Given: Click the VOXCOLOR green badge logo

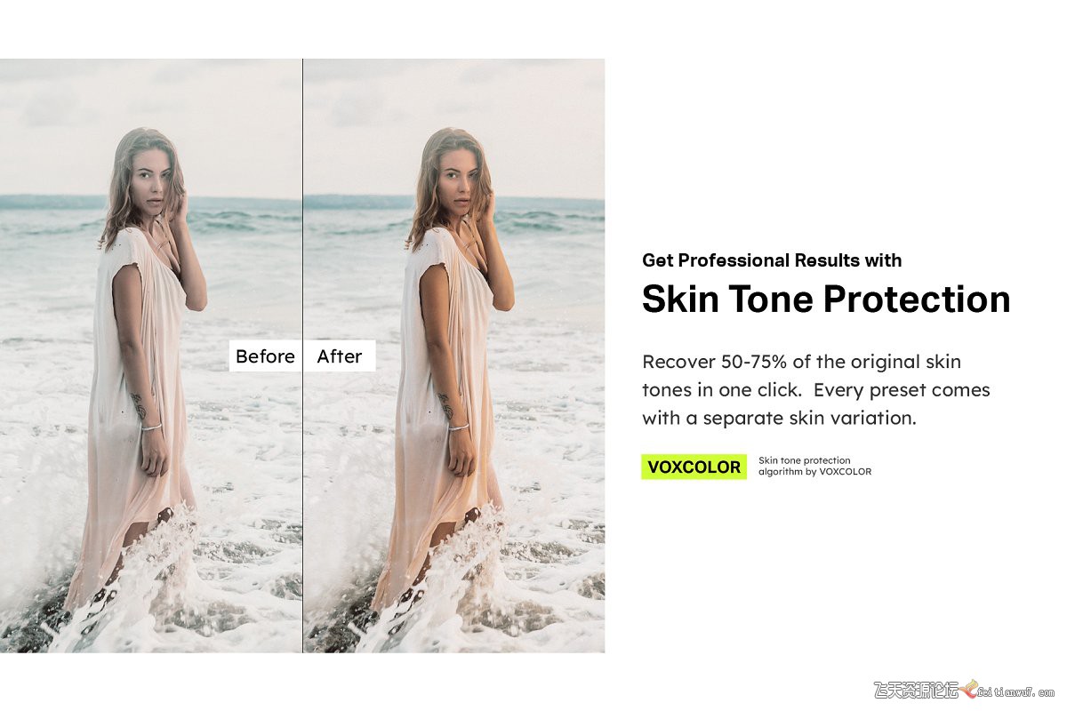Looking at the screenshot, I should pos(694,467).
